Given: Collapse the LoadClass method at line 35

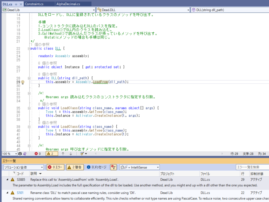Looking at the screenshot, I should (x=29, y=108).
